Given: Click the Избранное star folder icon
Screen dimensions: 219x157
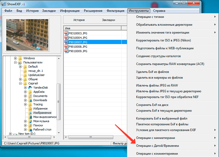Looking at the screenshot, I should [30, 109].
